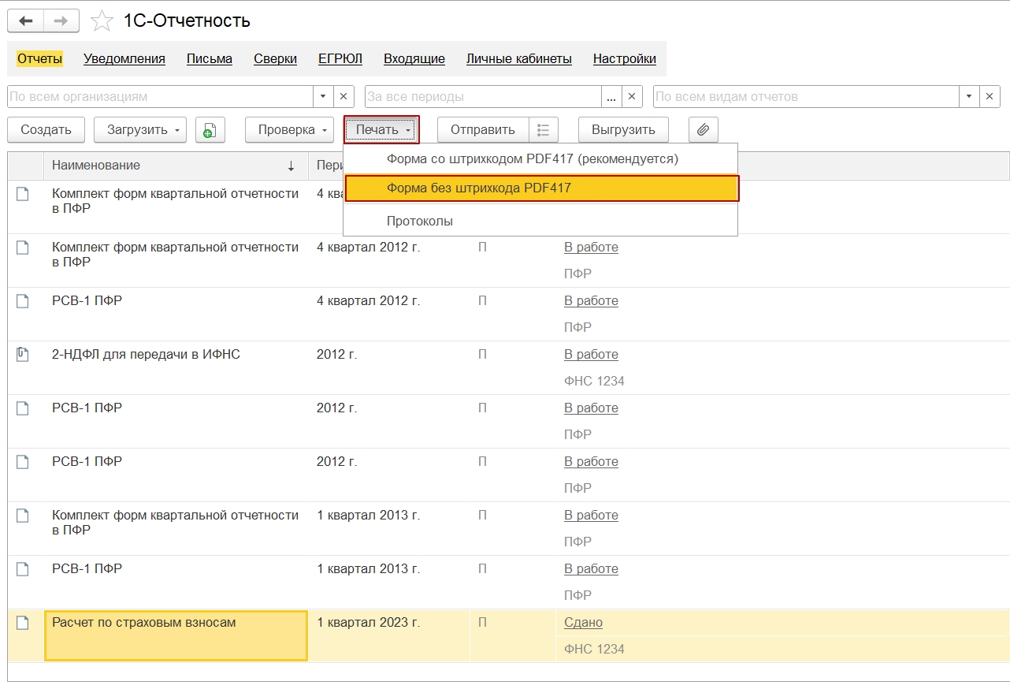Screen dimensions: 1010x689
Task: Clear the organizations filter with X
Action: tap(343, 97)
